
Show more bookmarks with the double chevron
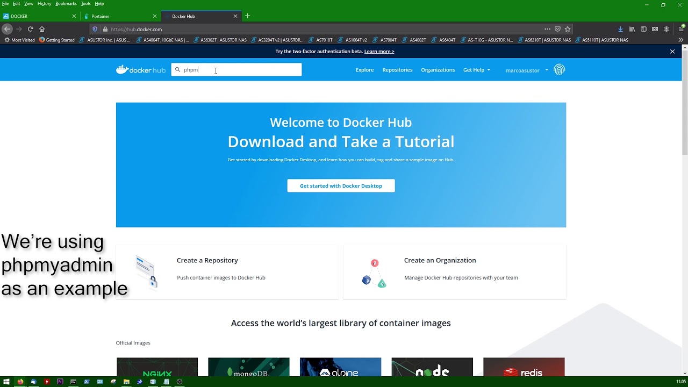point(681,40)
